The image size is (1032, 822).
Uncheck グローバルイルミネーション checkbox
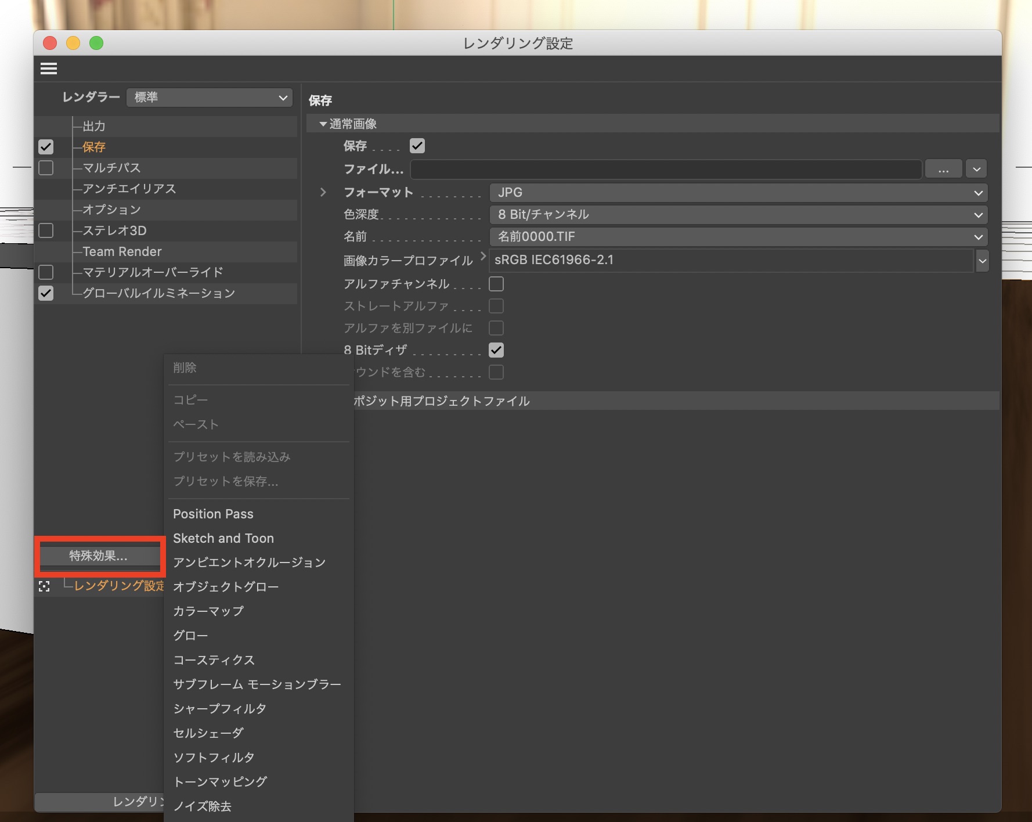pos(46,293)
